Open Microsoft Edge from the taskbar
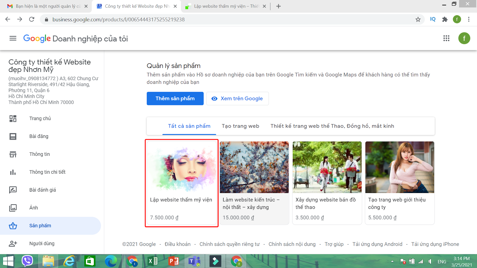Image resolution: width=477 pixels, height=268 pixels. [x=111, y=261]
